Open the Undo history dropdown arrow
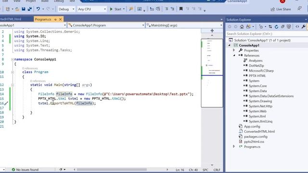The image size is (308, 173). (43, 9)
